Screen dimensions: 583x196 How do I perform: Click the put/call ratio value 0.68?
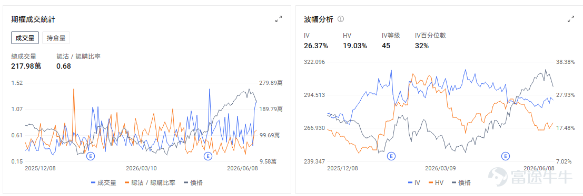[x=64, y=66]
